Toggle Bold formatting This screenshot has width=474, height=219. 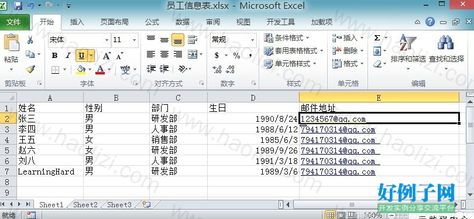tap(55, 56)
